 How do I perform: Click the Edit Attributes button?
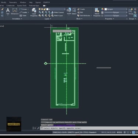point(85,15)
